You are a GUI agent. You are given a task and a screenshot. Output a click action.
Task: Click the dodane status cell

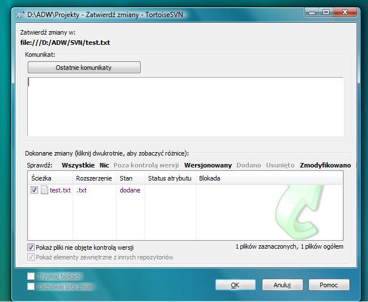(x=130, y=190)
